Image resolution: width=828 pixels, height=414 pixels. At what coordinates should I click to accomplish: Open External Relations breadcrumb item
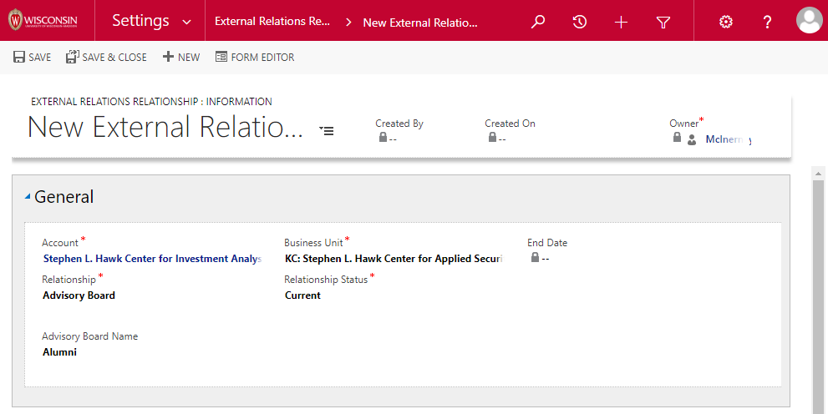pos(272,22)
